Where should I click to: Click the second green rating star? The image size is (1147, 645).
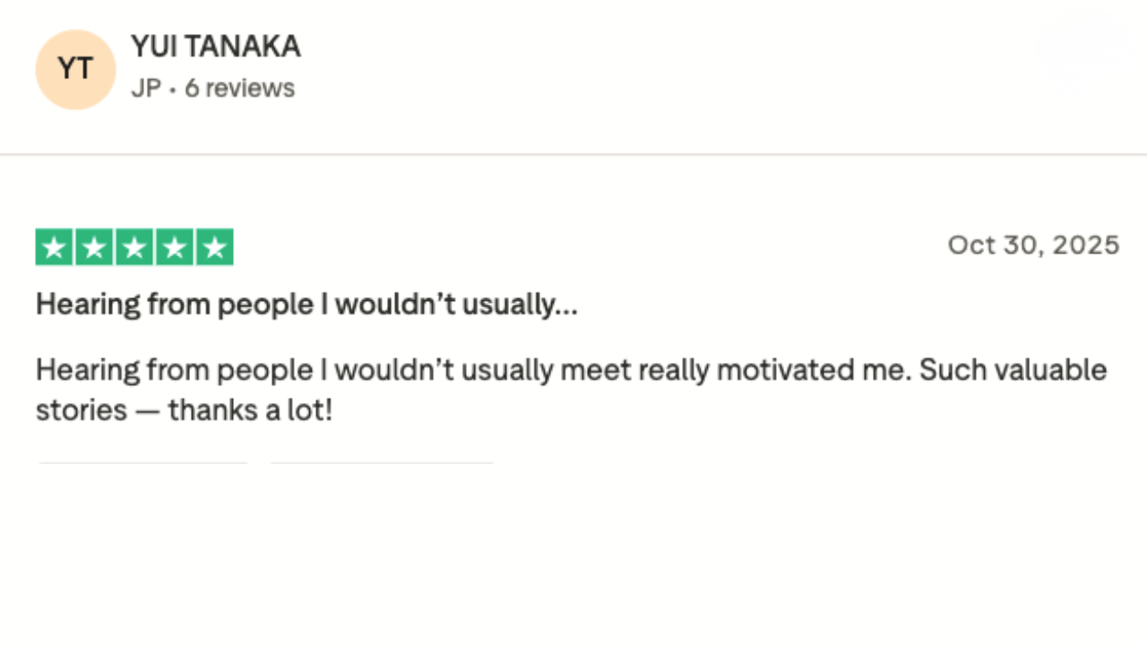point(94,247)
